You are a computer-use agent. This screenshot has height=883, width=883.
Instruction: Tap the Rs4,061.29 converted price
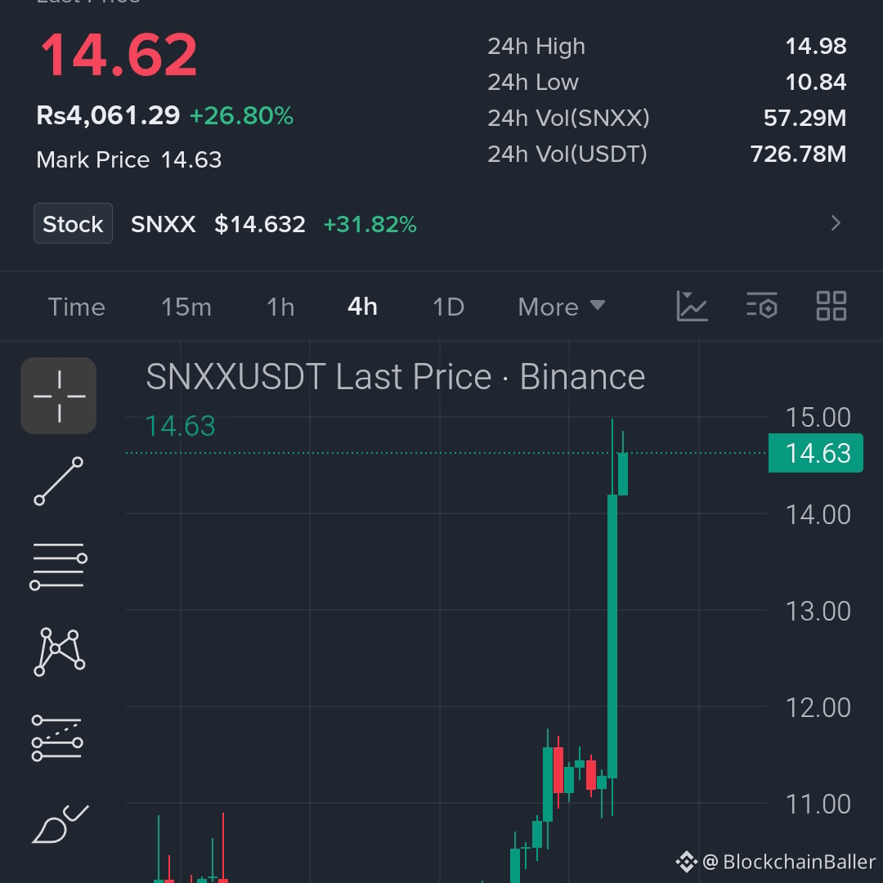tap(108, 115)
